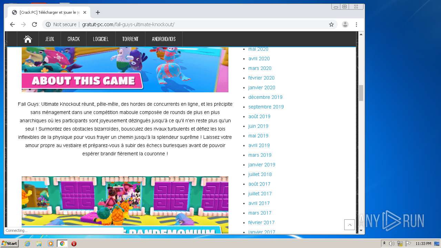Open the JEUX menu item
Screen dimensions: 441x248
point(50,39)
